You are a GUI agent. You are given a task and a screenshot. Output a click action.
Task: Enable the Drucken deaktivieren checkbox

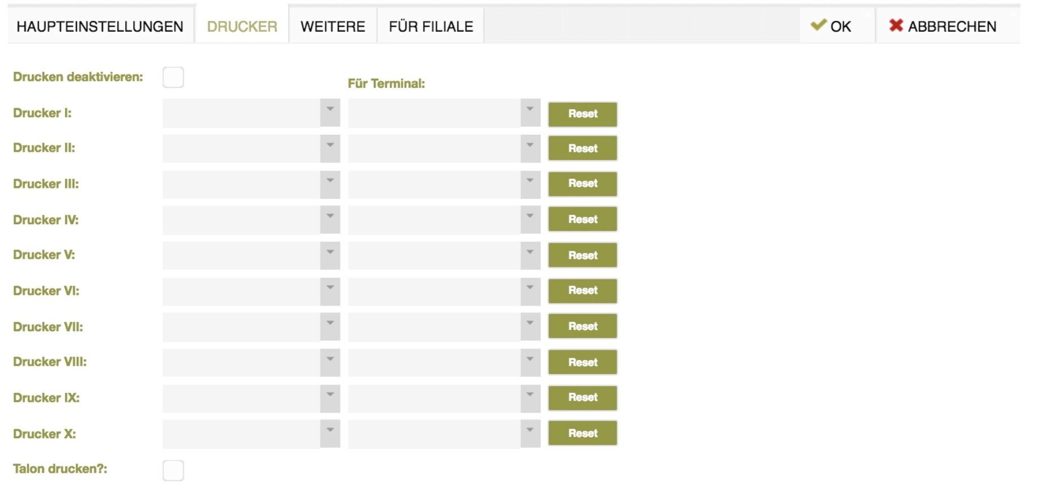pos(173,77)
